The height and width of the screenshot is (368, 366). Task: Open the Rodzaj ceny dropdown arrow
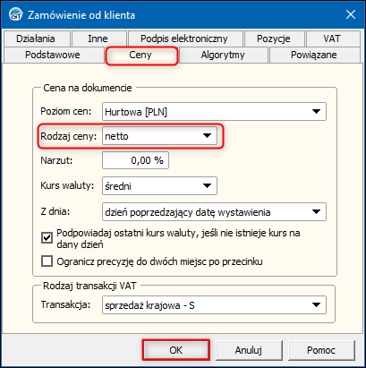click(x=207, y=136)
